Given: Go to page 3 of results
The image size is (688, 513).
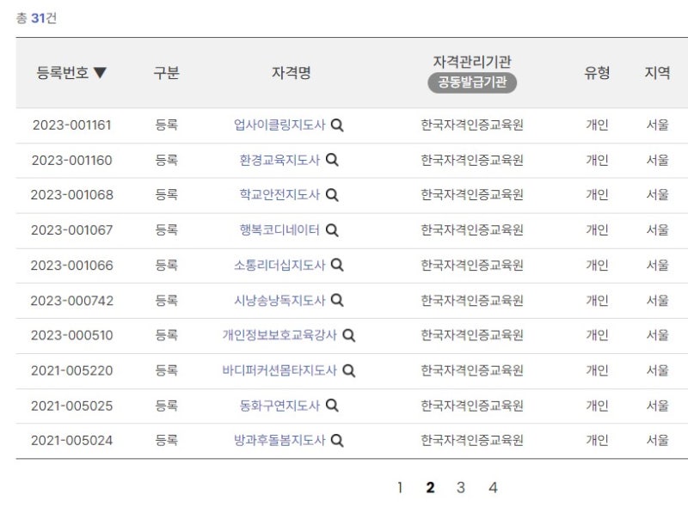Looking at the screenshot, I should coord(461,487).
